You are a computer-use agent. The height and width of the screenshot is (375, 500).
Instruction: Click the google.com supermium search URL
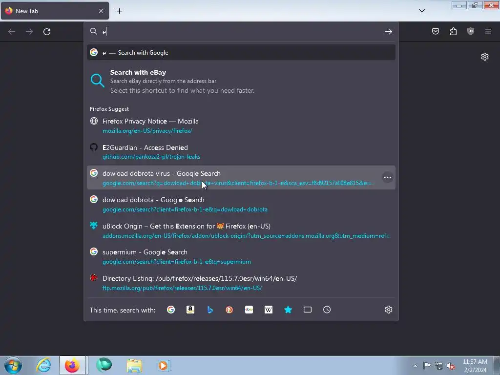[176, 262]
